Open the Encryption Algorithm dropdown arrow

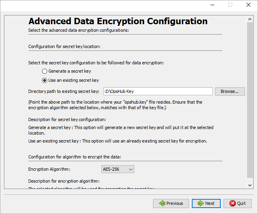click(131, 169)
